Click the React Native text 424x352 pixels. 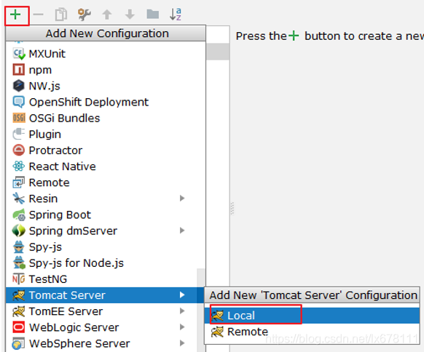point(63,167)
